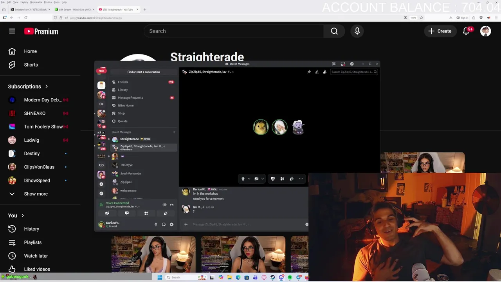Open YouTube hamburger guide menu
The width and height of the screenshot is (501, 282).
point(12,31)
